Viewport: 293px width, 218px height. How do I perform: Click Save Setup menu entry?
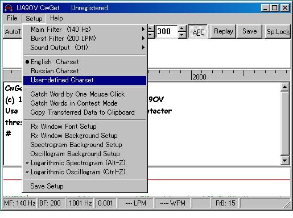click(x=85, y=186)
